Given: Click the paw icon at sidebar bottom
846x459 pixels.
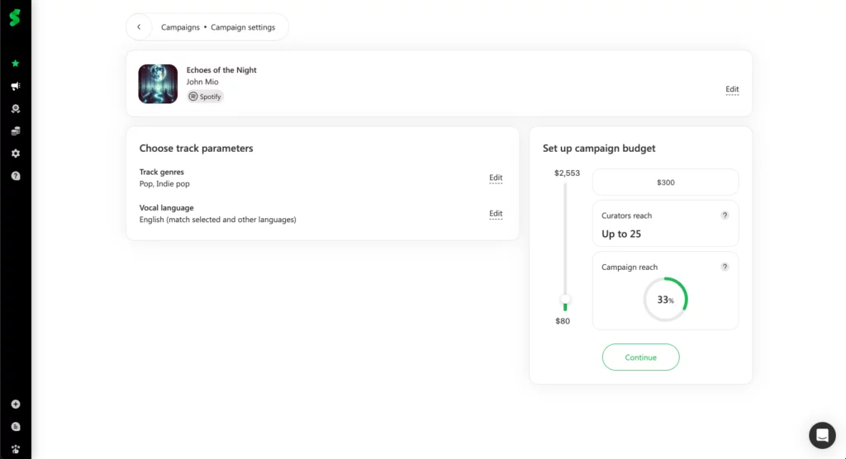Looking at the screenshot, I should click(x=15, y=449).
